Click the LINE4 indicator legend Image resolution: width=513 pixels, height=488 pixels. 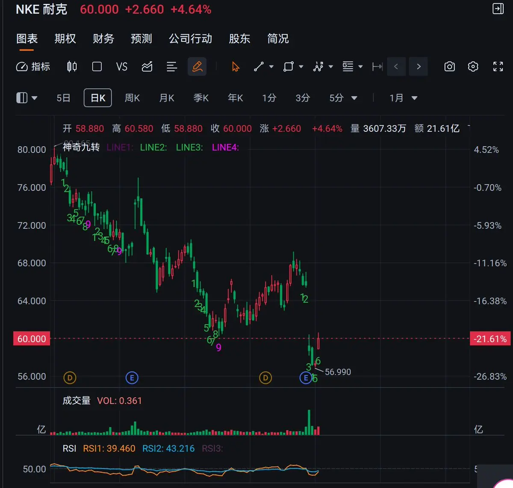pyautogui.click(x=225, y=147)
